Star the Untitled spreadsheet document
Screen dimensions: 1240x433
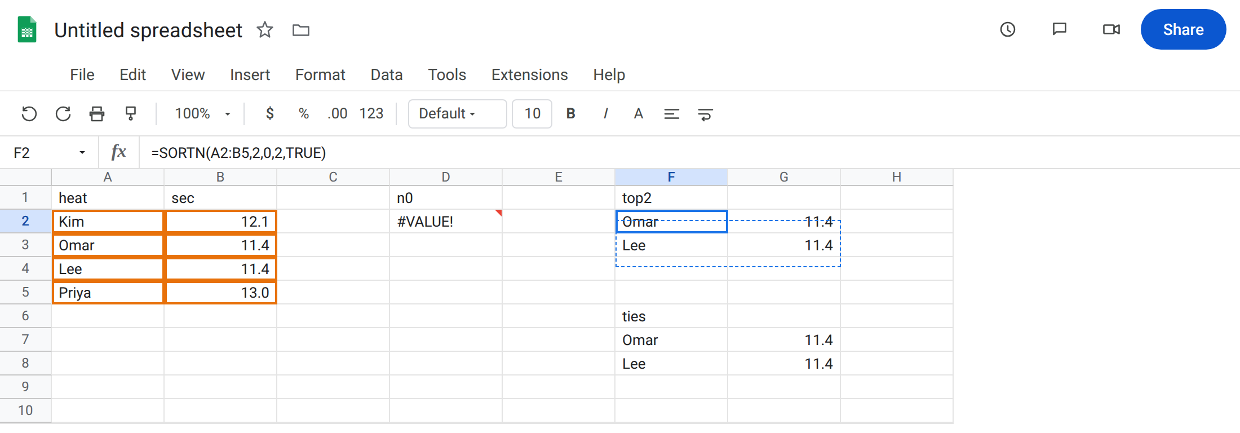pyautogui.click(x=265, y=30)
